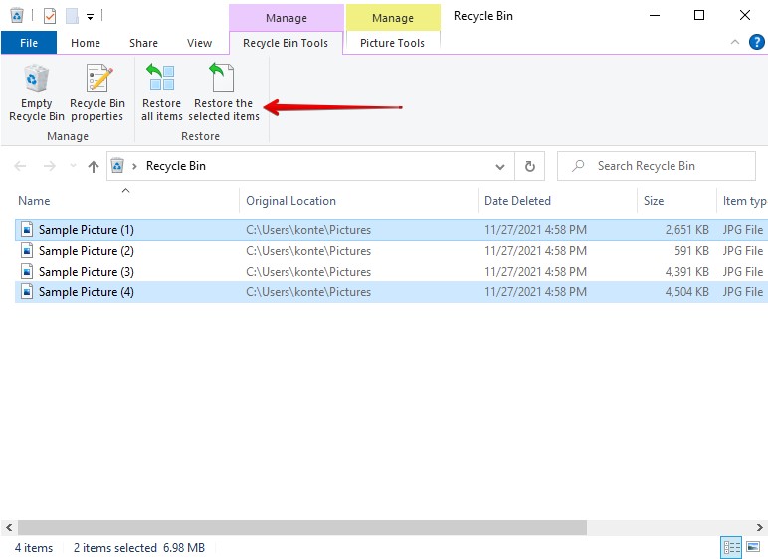Switch to Details view in status bar

(732, 548)
